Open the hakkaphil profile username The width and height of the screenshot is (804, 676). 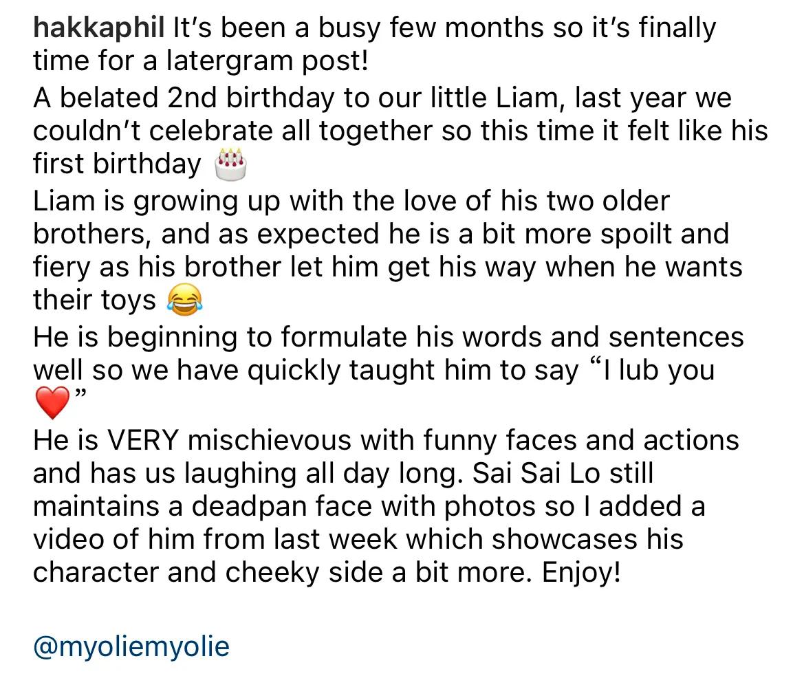[x=99, y=29]
